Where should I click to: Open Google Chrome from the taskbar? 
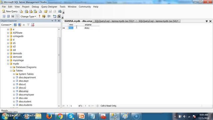coord(60,116)
